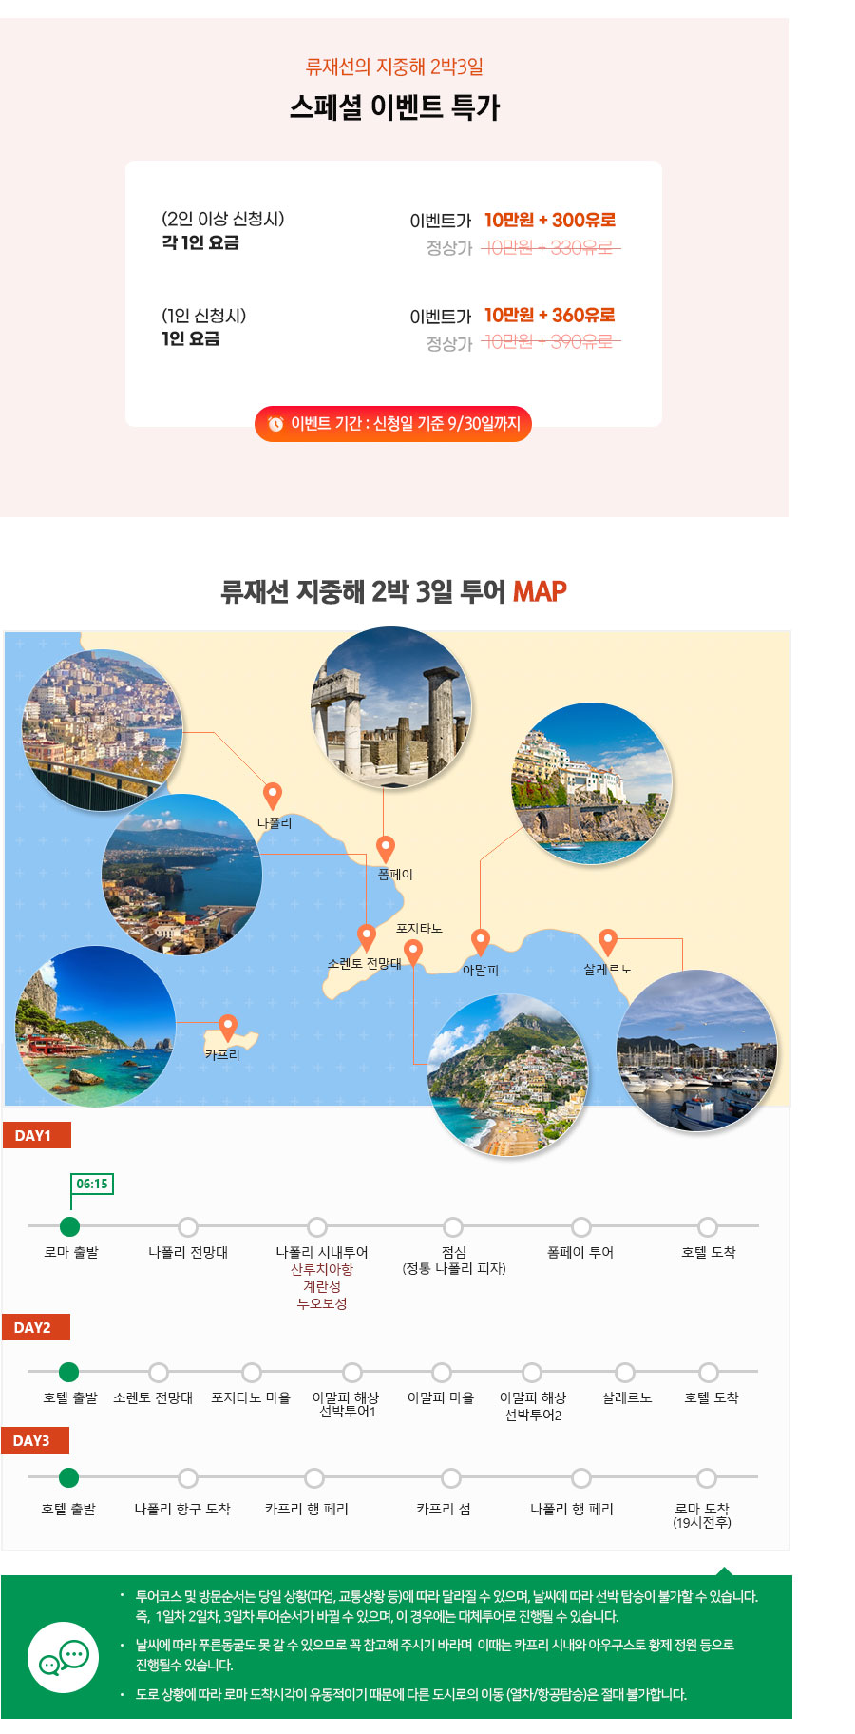Click the 아말피 마을 node on DAY2
The width and height of the screenshot is (855, 1734).
[442, 1372]
